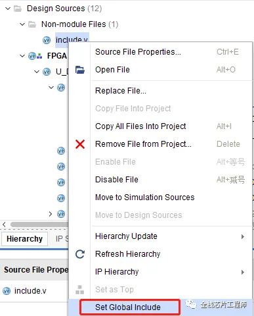Expand the IP Hierarchy submenu arrow

pos(242,272)
